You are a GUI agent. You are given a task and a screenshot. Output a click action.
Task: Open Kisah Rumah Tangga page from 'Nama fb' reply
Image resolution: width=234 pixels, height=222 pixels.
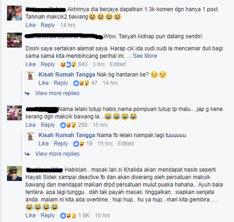(x=67, y=135)
